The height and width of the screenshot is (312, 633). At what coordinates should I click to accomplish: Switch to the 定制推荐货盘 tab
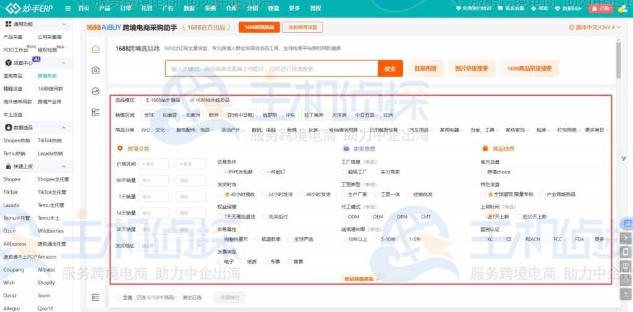point(302,27)
